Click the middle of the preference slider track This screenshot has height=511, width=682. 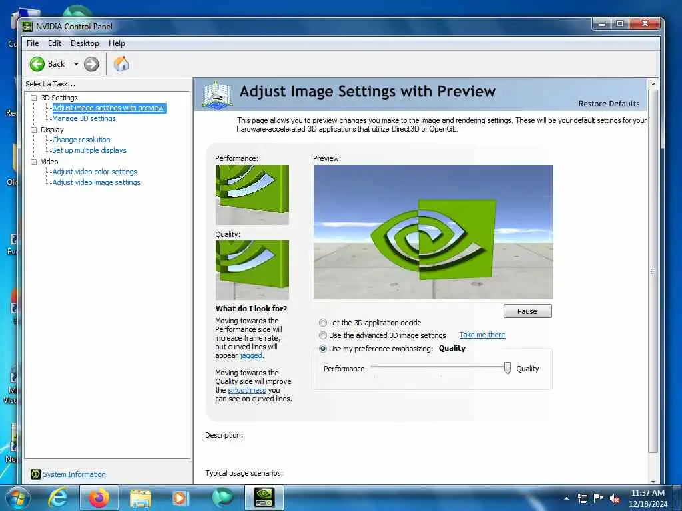click(441, 367)
